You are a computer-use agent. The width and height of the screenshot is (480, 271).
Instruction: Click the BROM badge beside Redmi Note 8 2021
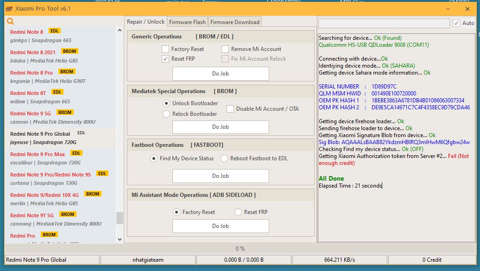69,51
